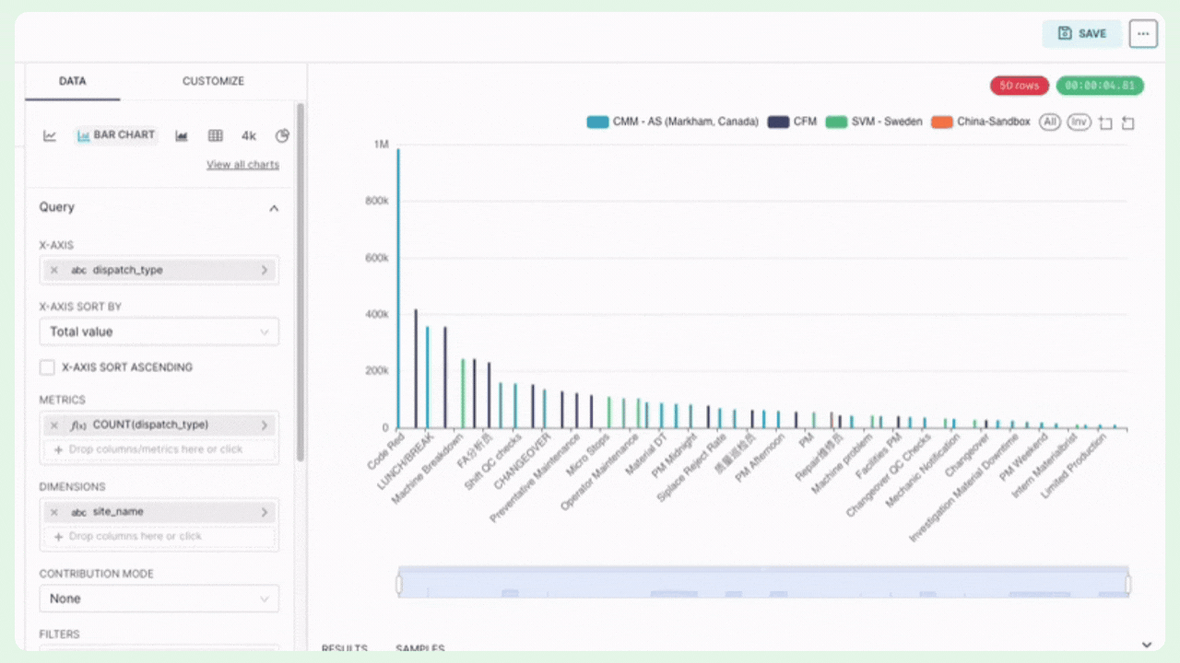Expand COUNT(dispatch_type) metric options arrow

pos(265,425)
